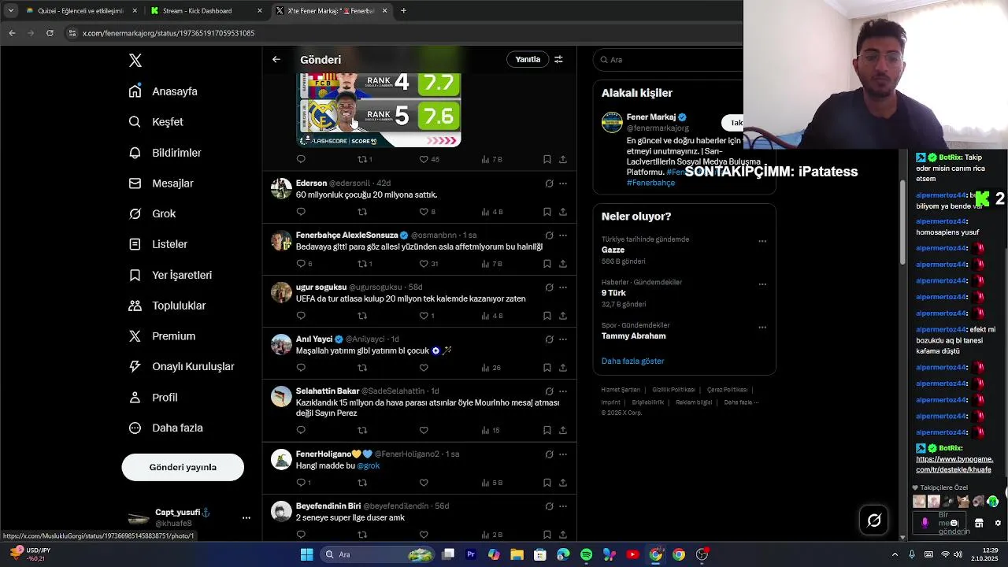Open more options on Selahattin Bakar reply

click(562, 391)
